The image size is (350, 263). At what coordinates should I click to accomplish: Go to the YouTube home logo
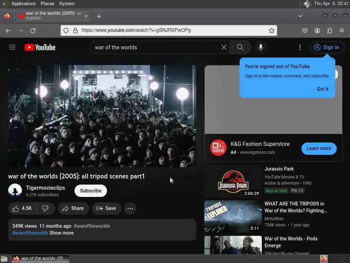(40, 47)
